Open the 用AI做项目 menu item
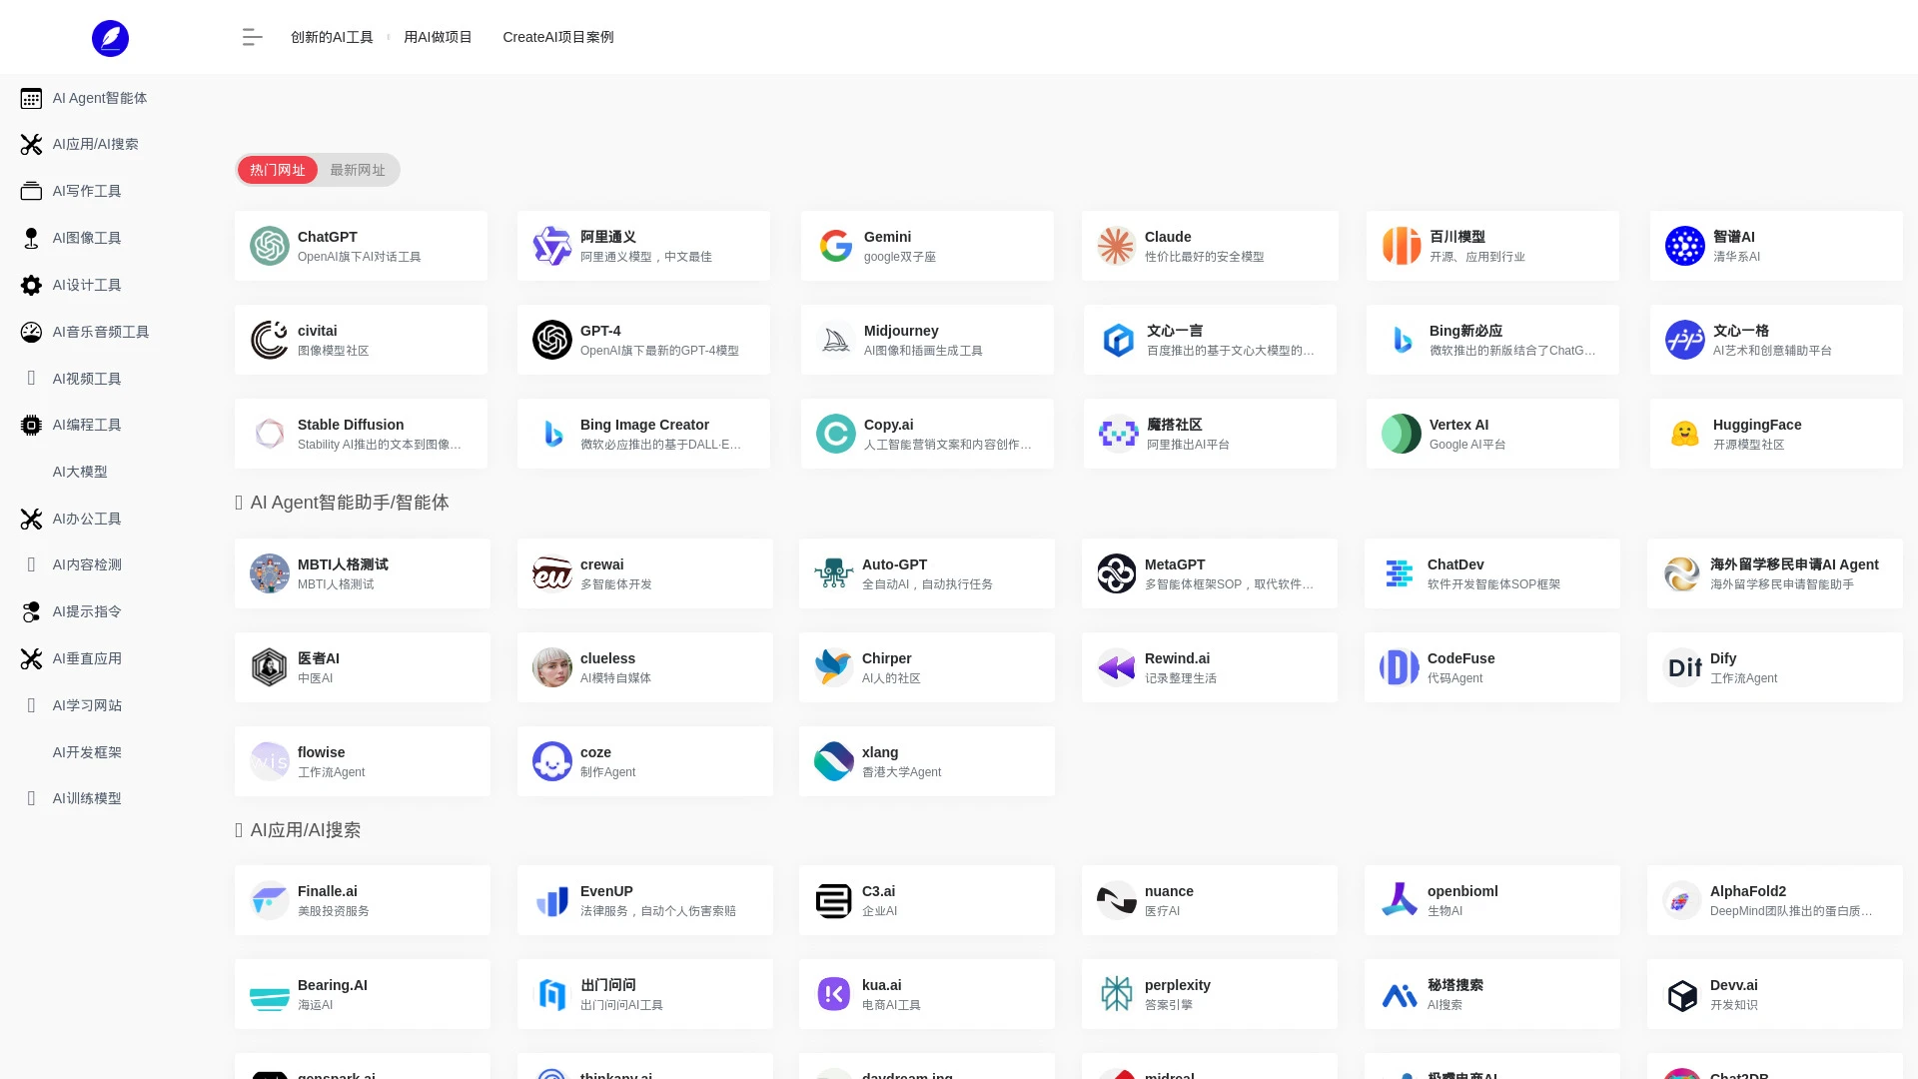Viewport: 1918px width, 1079px height. [x=438, y=37]
